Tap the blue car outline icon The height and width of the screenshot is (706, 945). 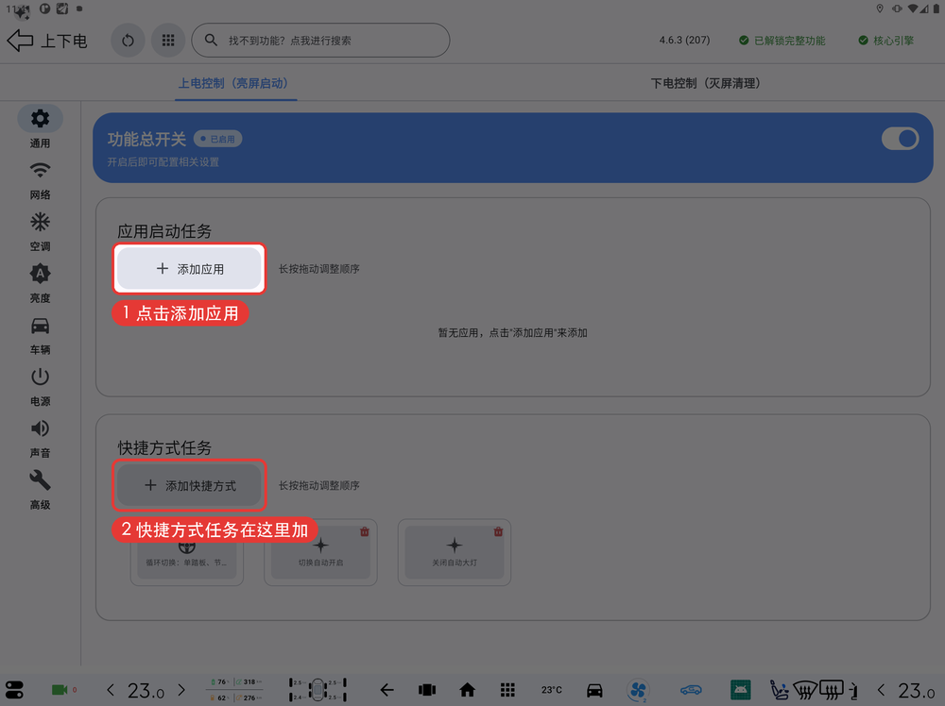coord(692,690)
